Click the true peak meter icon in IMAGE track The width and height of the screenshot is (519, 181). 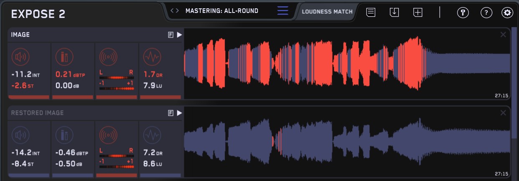[x=64, y=56]
